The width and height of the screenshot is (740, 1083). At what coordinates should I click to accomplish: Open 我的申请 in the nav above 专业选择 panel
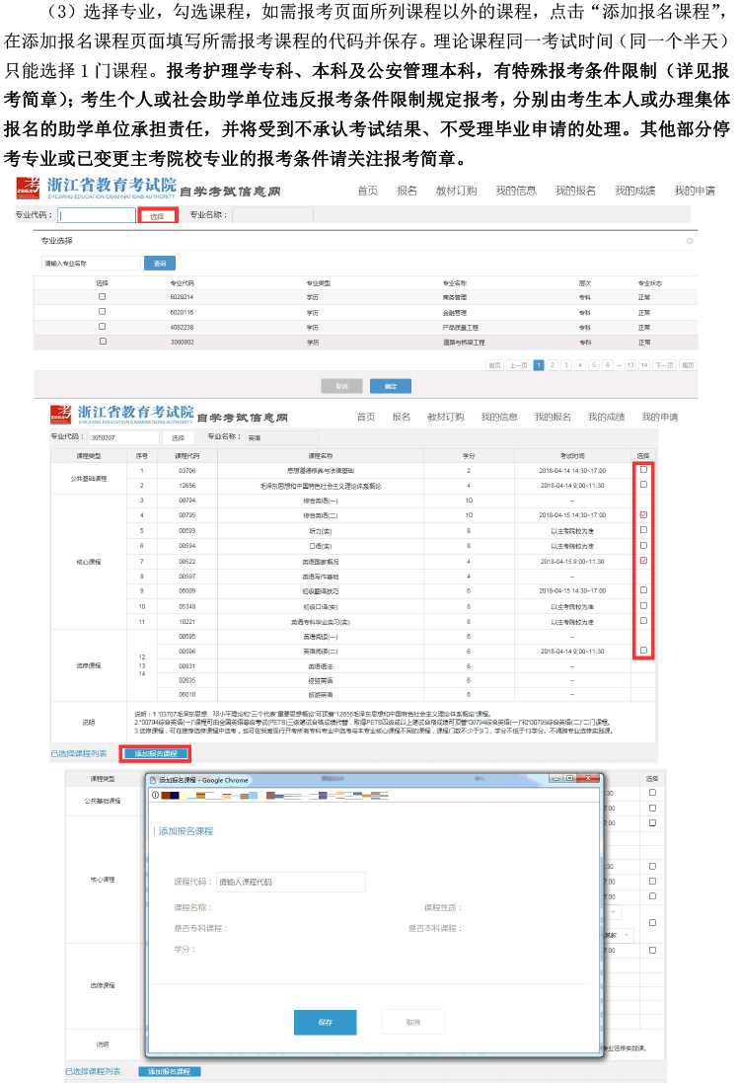695,191
